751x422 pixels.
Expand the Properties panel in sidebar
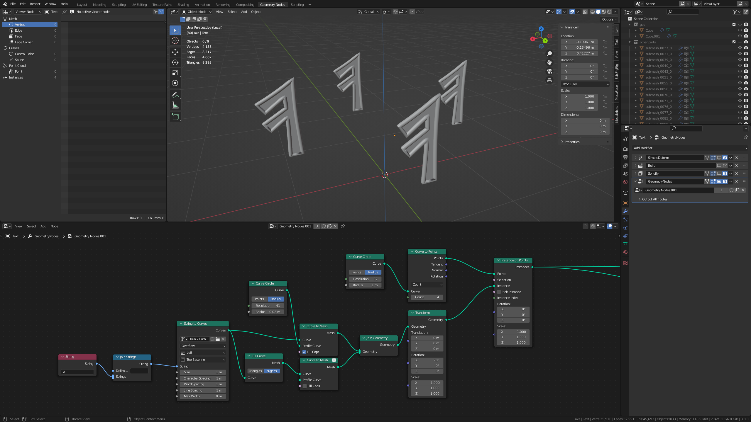(572, 142)
